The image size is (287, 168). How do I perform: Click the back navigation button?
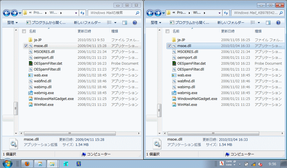[x=6, y=13]
